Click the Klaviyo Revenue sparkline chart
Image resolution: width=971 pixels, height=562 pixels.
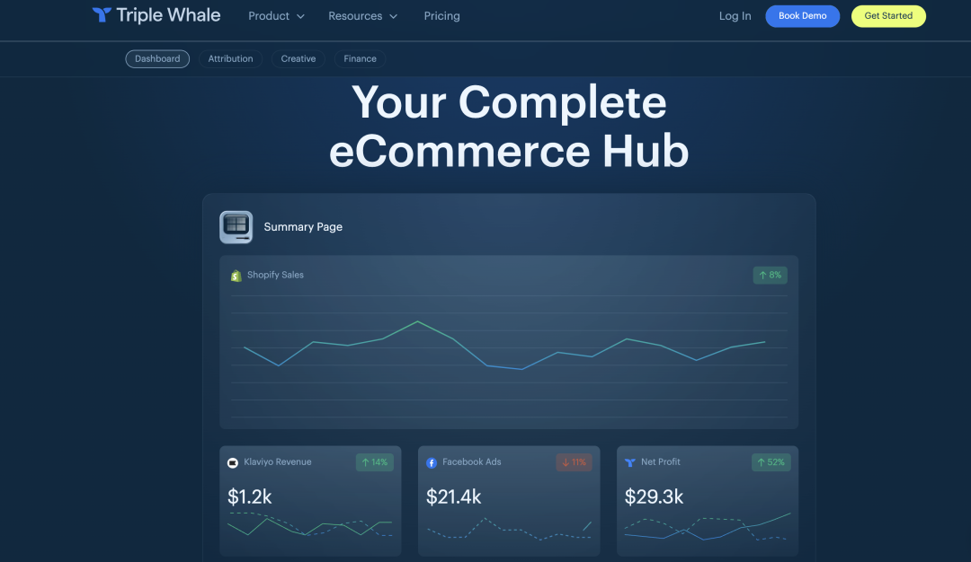click(310, 525)
